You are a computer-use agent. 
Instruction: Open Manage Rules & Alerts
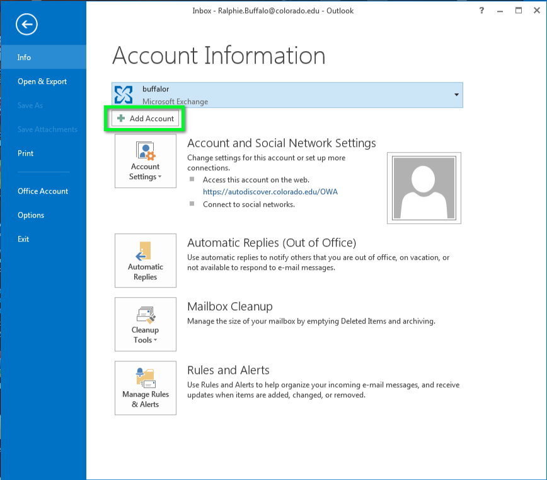tap(146, 388)
